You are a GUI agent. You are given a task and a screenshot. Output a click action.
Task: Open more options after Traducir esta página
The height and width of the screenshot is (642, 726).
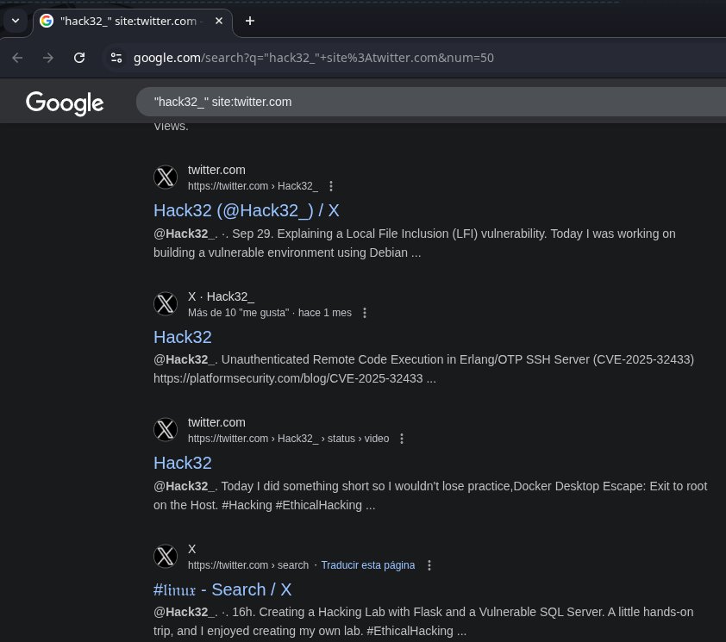click(429, 565)
